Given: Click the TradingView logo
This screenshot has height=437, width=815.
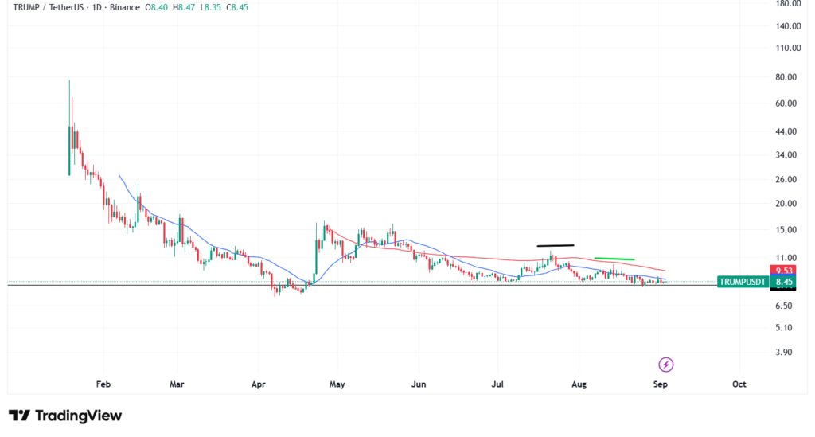Looking at the screenshot, I should pyautogui.click(x=65, y=416).
